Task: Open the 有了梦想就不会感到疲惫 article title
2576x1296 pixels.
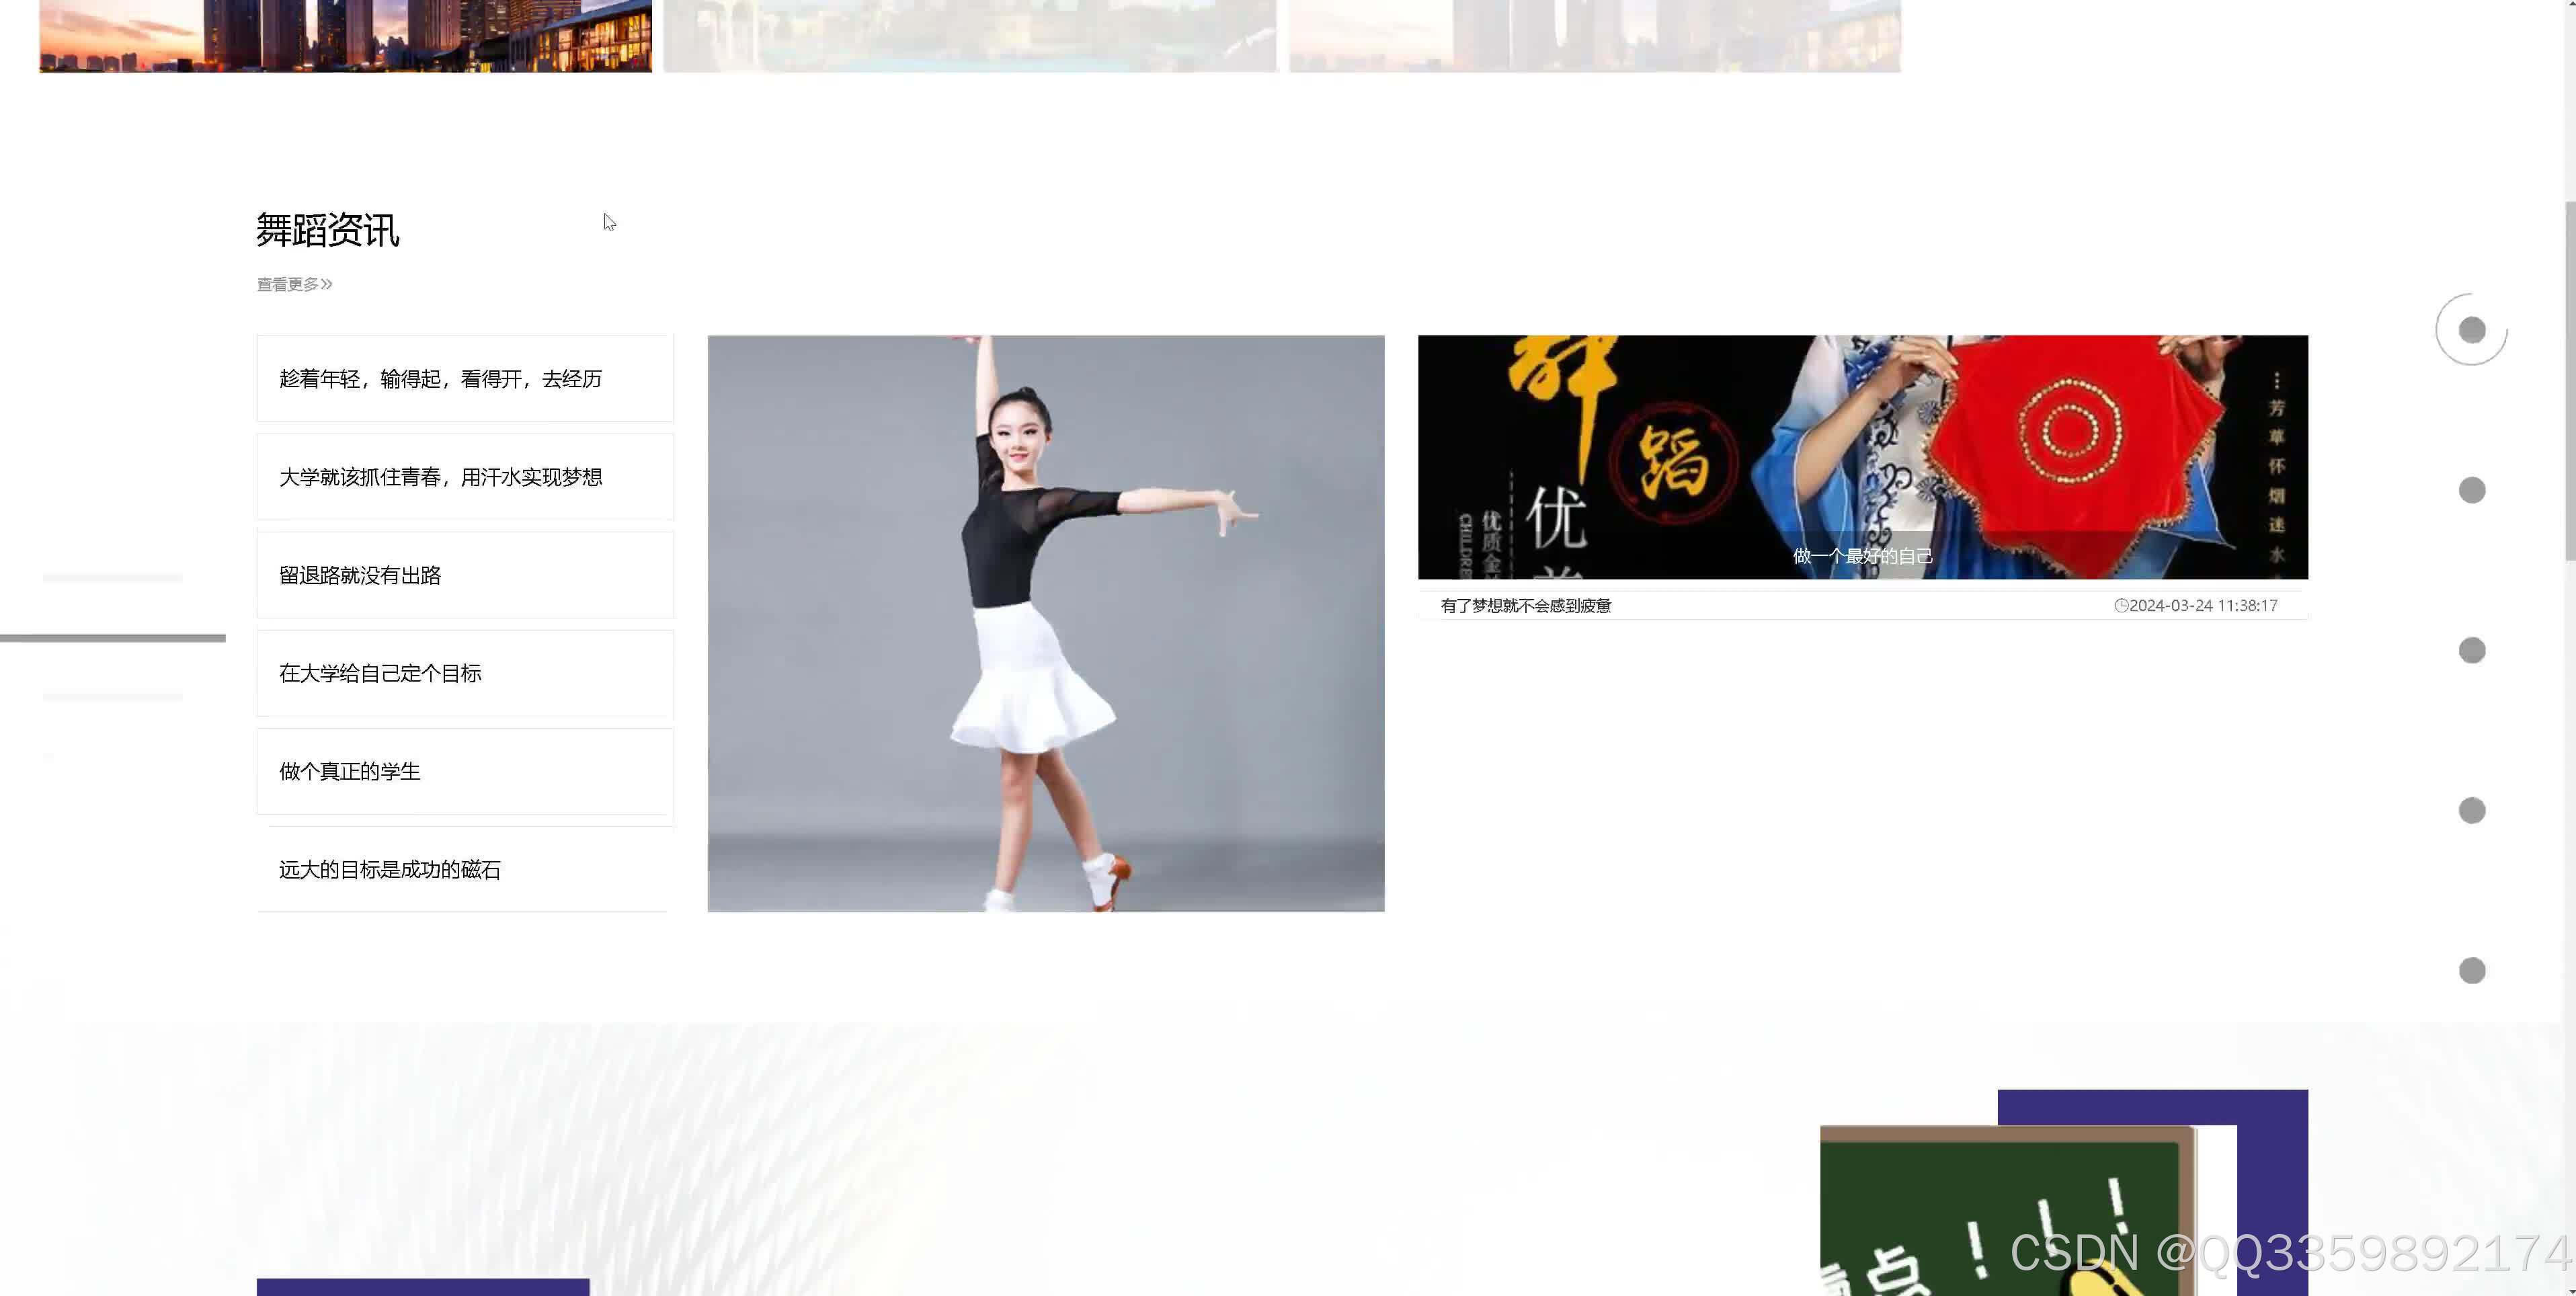Action: (x=1525, y=606)
